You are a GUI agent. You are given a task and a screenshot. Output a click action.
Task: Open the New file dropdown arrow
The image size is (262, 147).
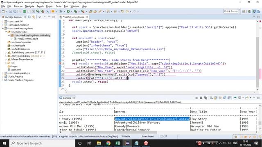coord(7,11)
